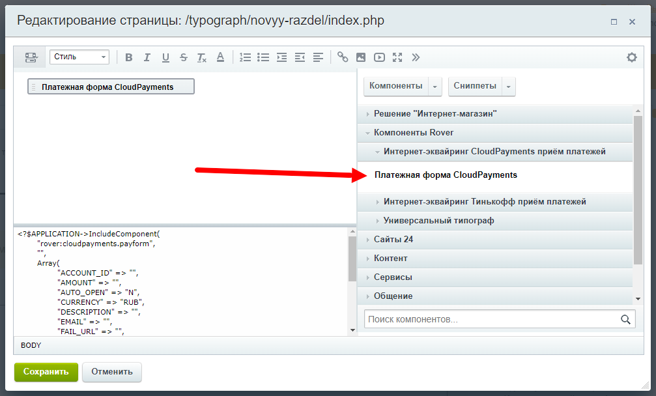The height and width of the screenshot is (396, 656).
Task: Apply bold formatting
Action: [x=129, y=57]
